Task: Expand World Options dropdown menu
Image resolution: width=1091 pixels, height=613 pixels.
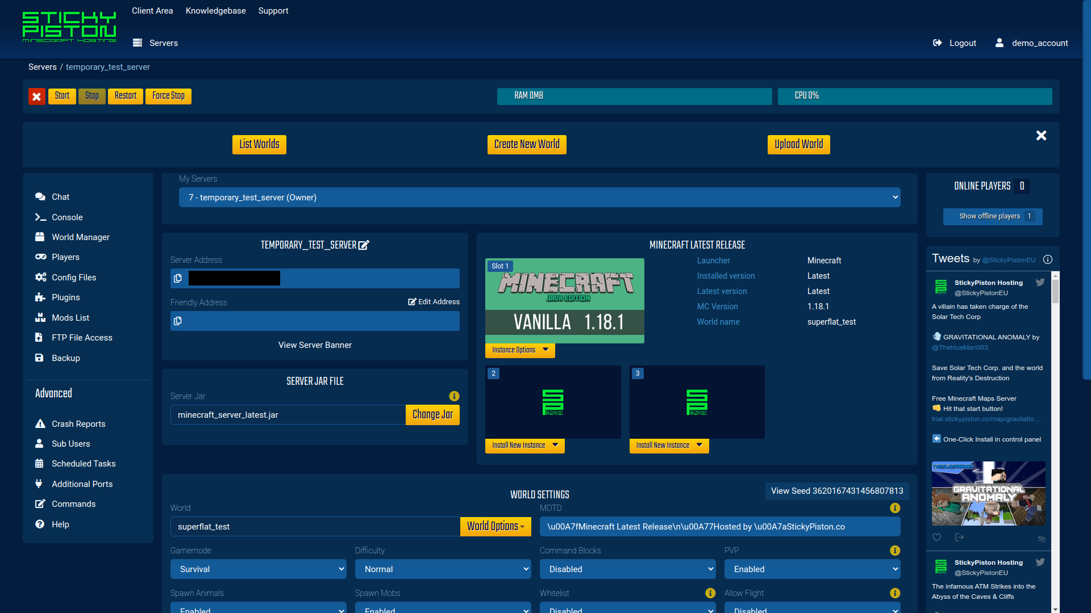Action: tap(495, 527)
